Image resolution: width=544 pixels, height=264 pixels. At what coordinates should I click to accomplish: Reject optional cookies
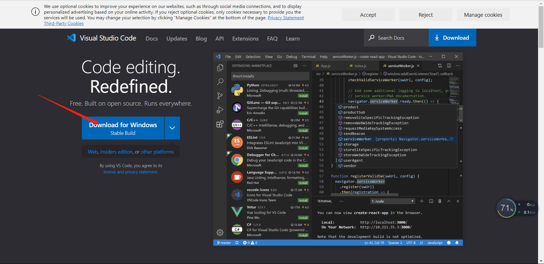click(426, 15)
